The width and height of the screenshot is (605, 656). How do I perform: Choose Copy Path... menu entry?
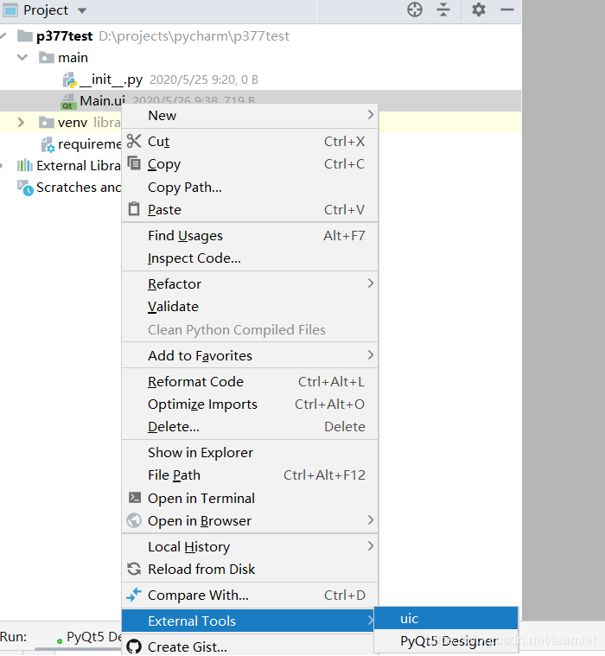click(x=250, y=187)
